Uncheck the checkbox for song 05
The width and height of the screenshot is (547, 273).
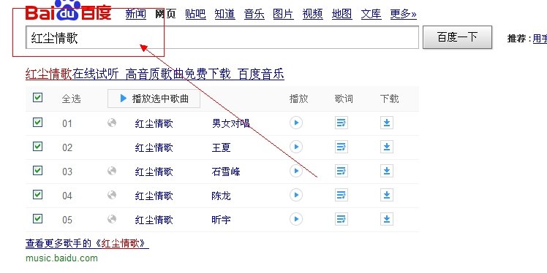38,218
